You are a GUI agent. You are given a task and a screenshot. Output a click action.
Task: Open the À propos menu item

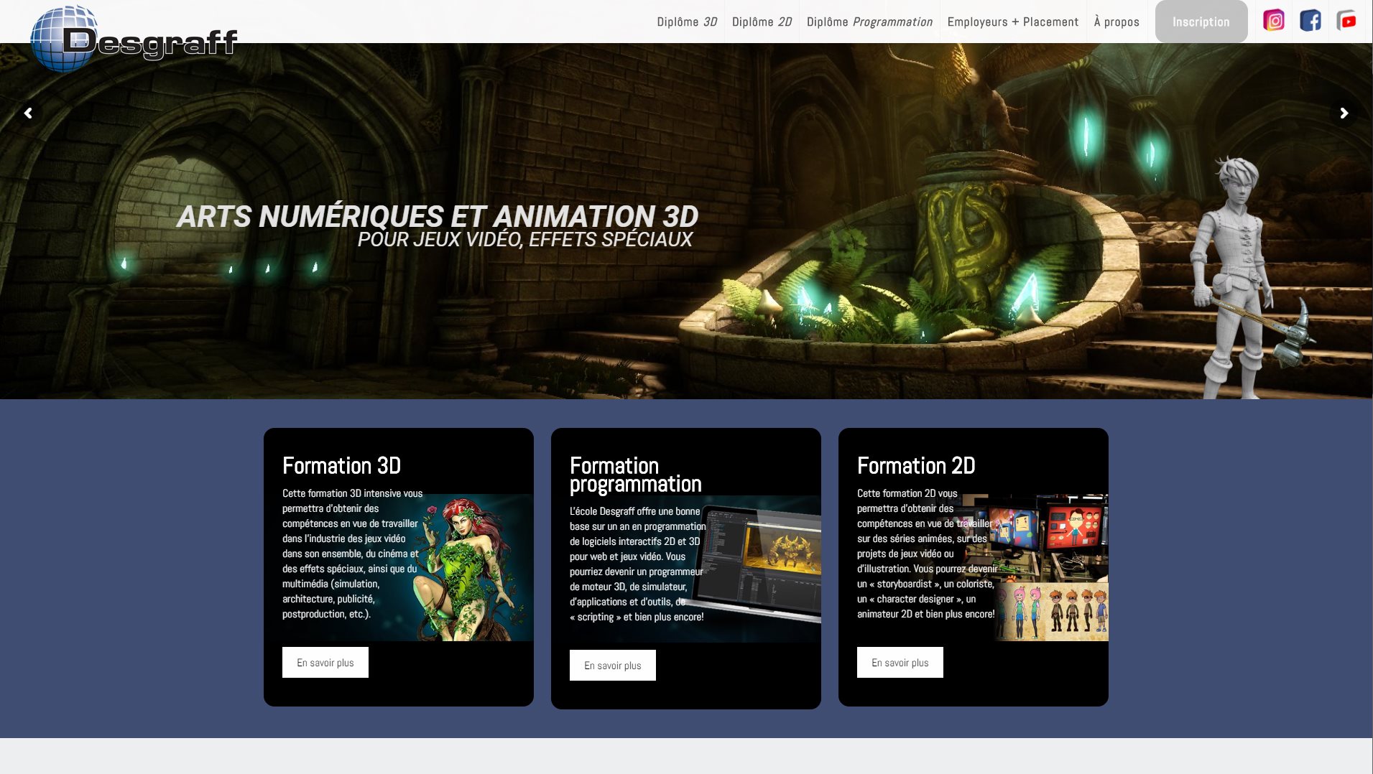click(x=1117, y=22)
